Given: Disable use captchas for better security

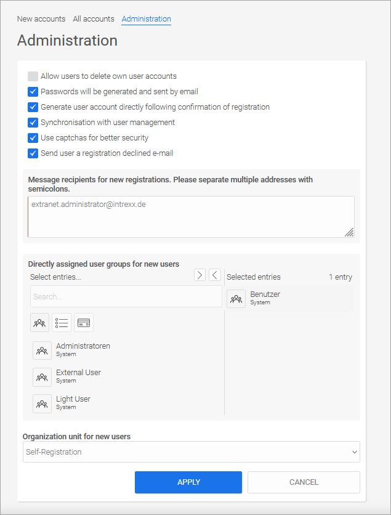Looking at the screenshot, I should pos(33,138).
